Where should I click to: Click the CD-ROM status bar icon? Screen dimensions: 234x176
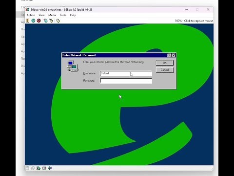coord(33,168)
